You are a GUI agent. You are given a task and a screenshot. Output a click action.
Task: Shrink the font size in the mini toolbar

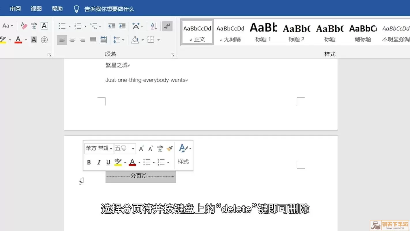[x=151, y=148]
